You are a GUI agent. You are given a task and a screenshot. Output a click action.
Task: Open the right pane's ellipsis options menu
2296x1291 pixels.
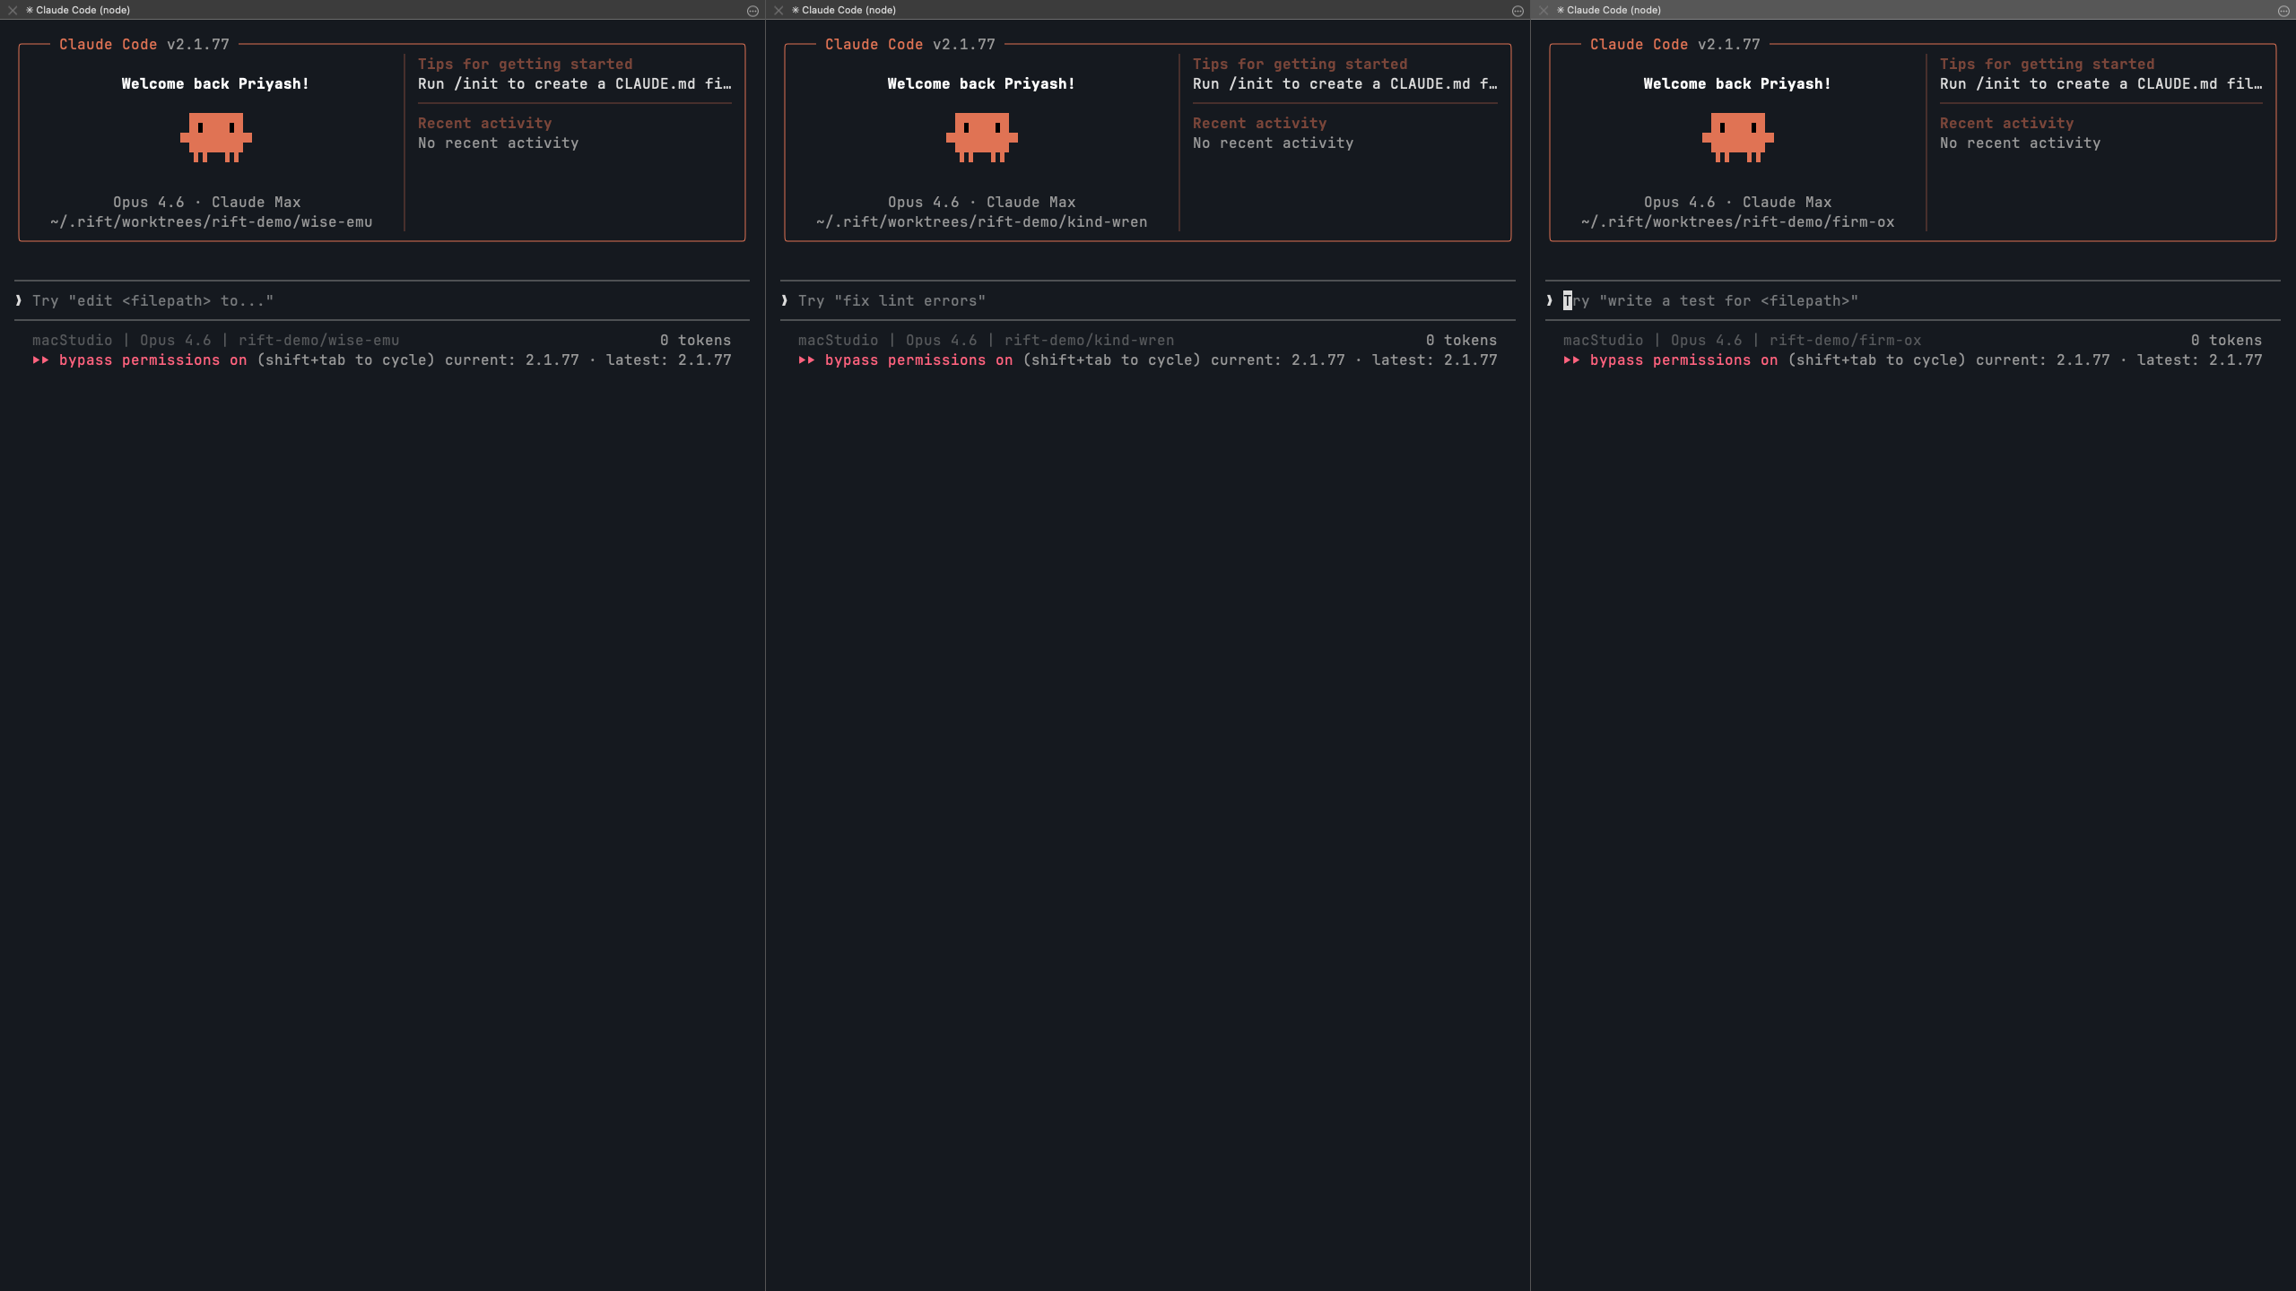[x=2283, y=11]
